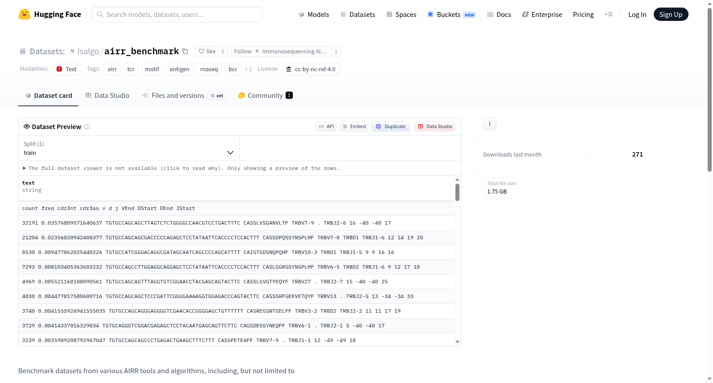Select the Dataset card tab
Screen dimensions: 713x383
(x=48, y=96)
